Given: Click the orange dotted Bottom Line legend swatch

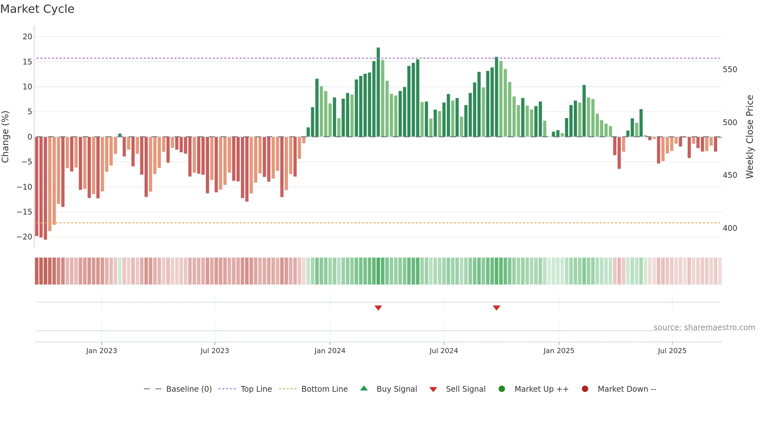Looking at the screenshot, I should [288, 389].
